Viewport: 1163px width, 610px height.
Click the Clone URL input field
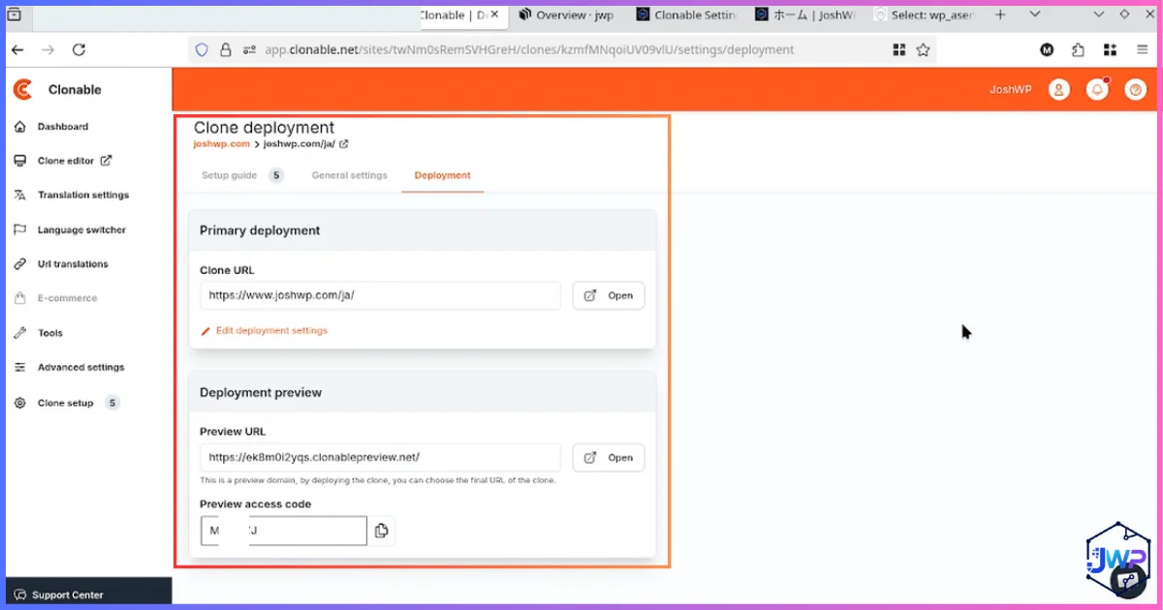coord(380,295)
